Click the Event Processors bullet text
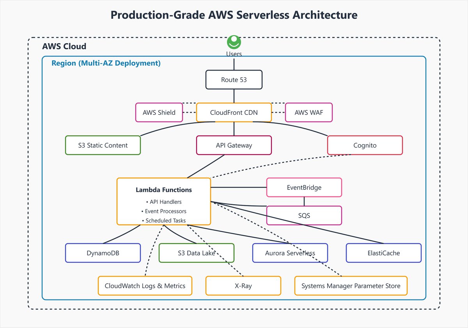Screen dimensions: 468x328 click(x=164, y=211)
